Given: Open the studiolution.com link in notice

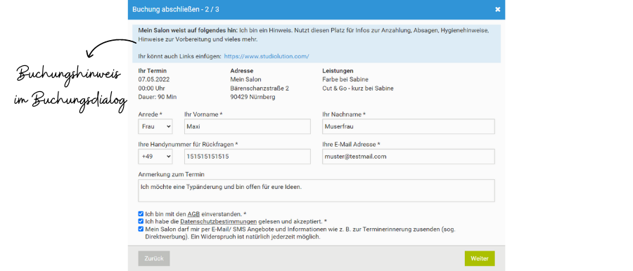Looking at the screenshot, I should click(267, 56).
